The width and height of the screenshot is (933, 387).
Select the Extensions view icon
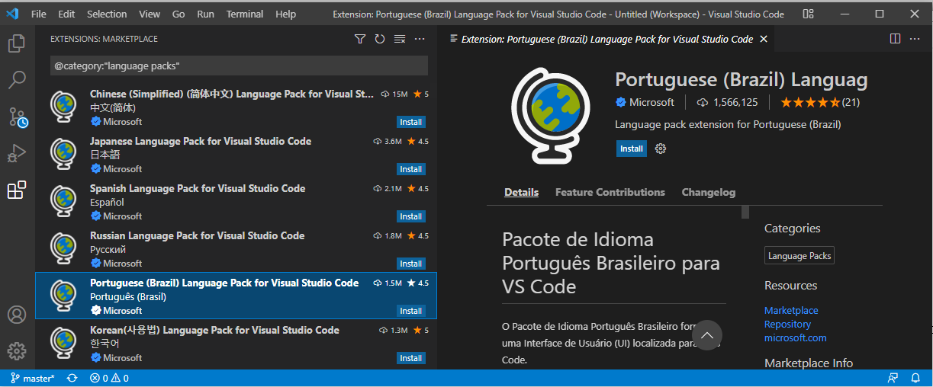click(x=17, y=190)
